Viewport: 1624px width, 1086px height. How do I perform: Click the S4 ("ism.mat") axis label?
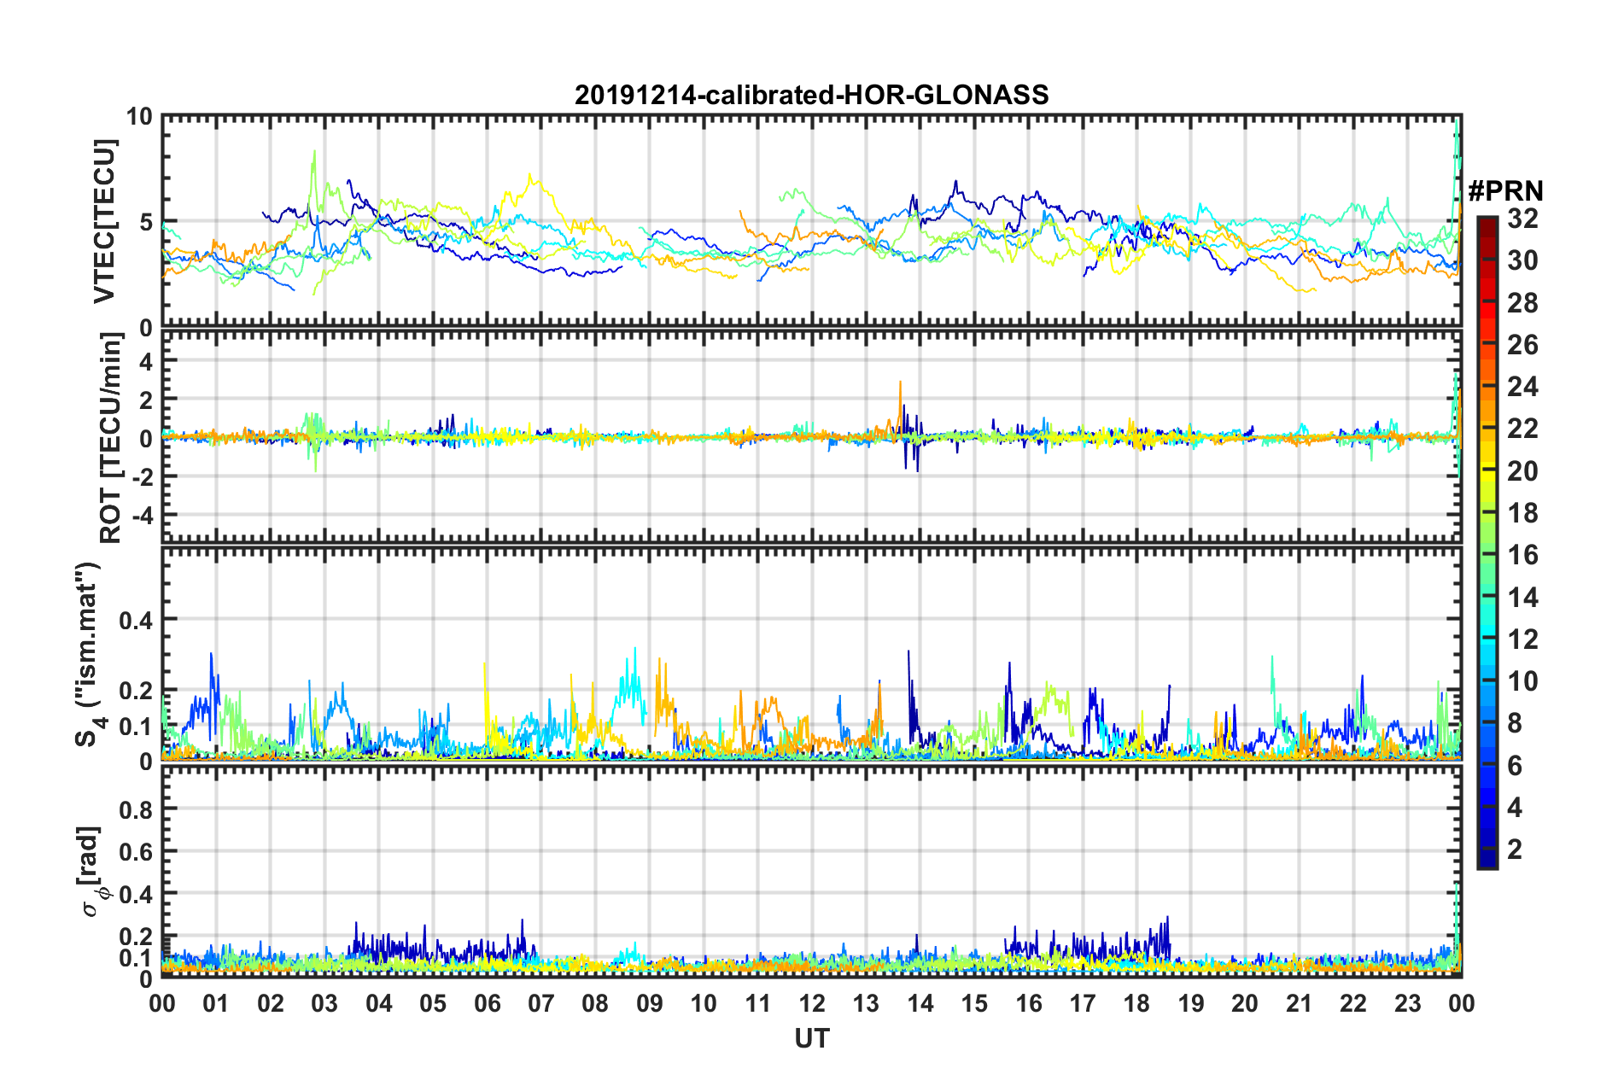[88, 655]
